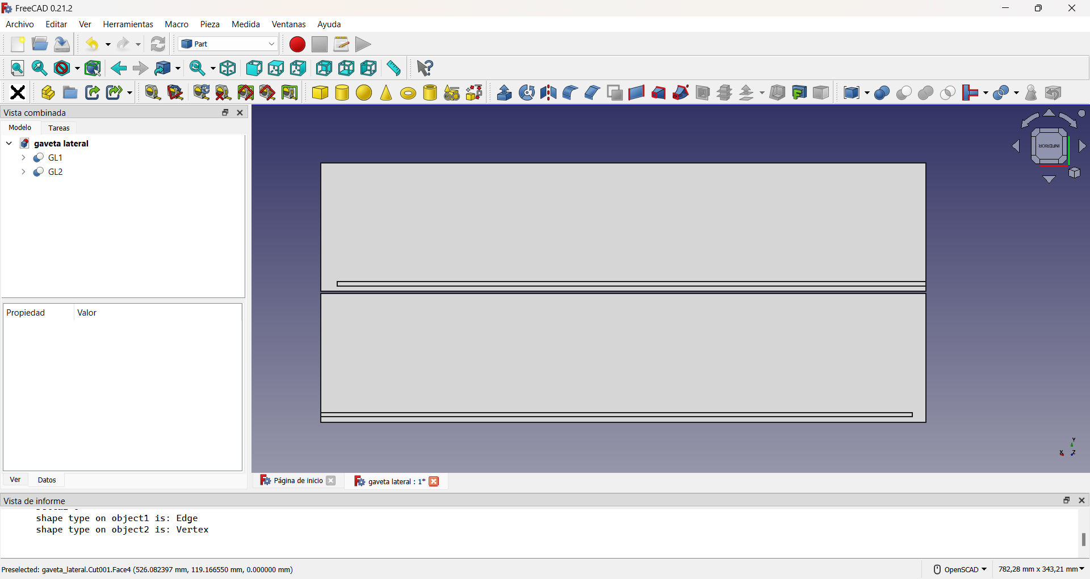Fit selection to screen
Screen dimensions: 1090x579
40,68
